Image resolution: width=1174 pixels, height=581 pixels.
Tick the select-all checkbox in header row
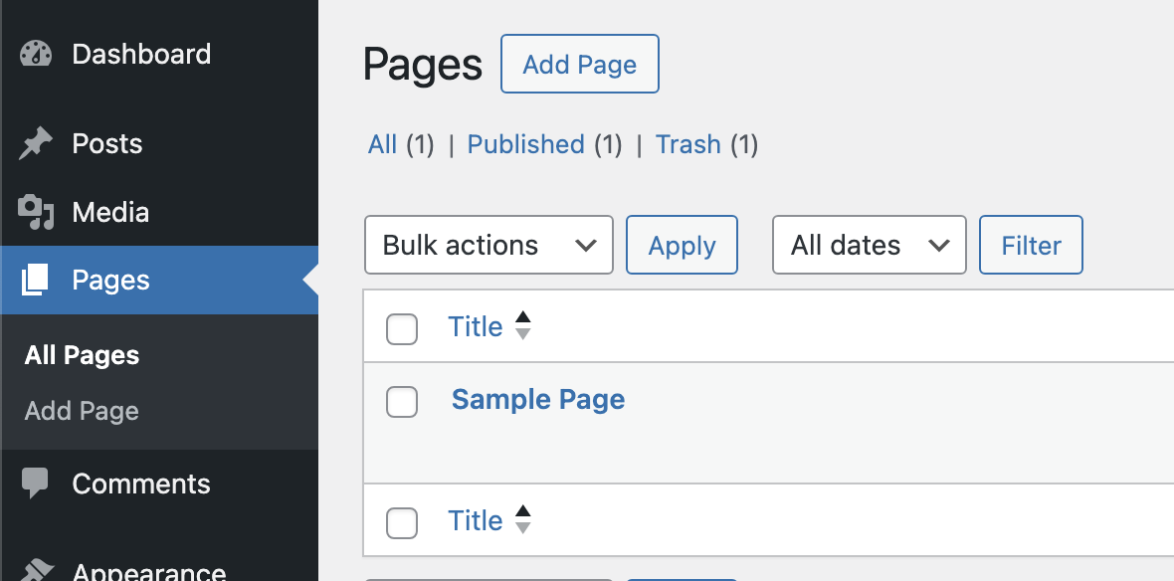point(402,329)
